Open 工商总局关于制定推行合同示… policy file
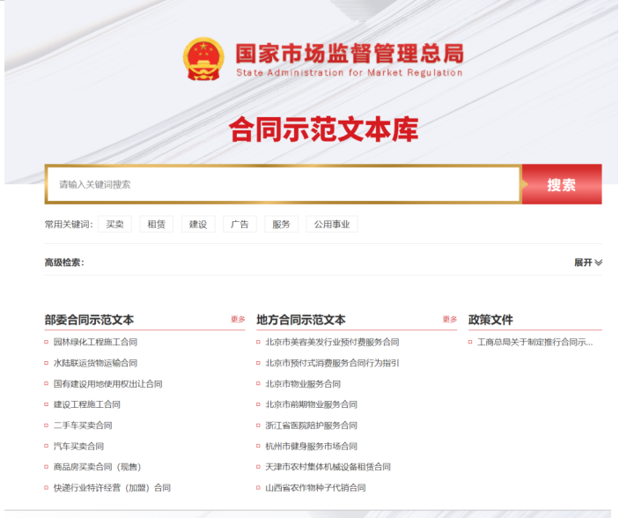 [535, 342]
